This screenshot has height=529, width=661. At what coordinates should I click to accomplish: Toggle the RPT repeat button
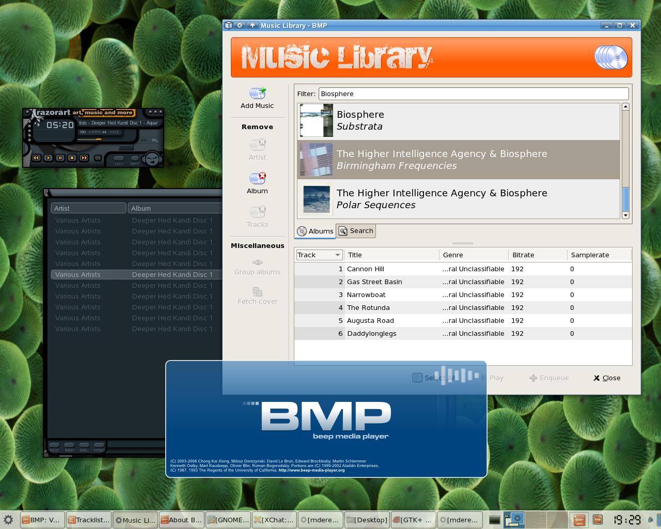(135, 159)
